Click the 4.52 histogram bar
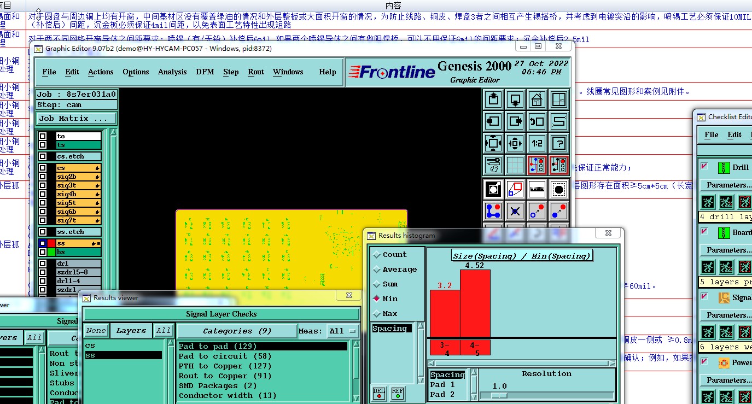Viewport: 752px width, 404px height. (x=475, y=303)
